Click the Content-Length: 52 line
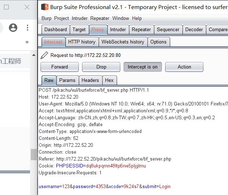 pyautogui.click(x=59, y=138)
